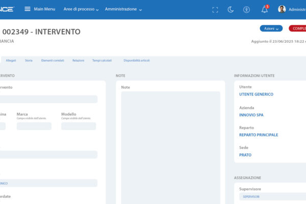Click the user avatar picture

tap(282, 9)
